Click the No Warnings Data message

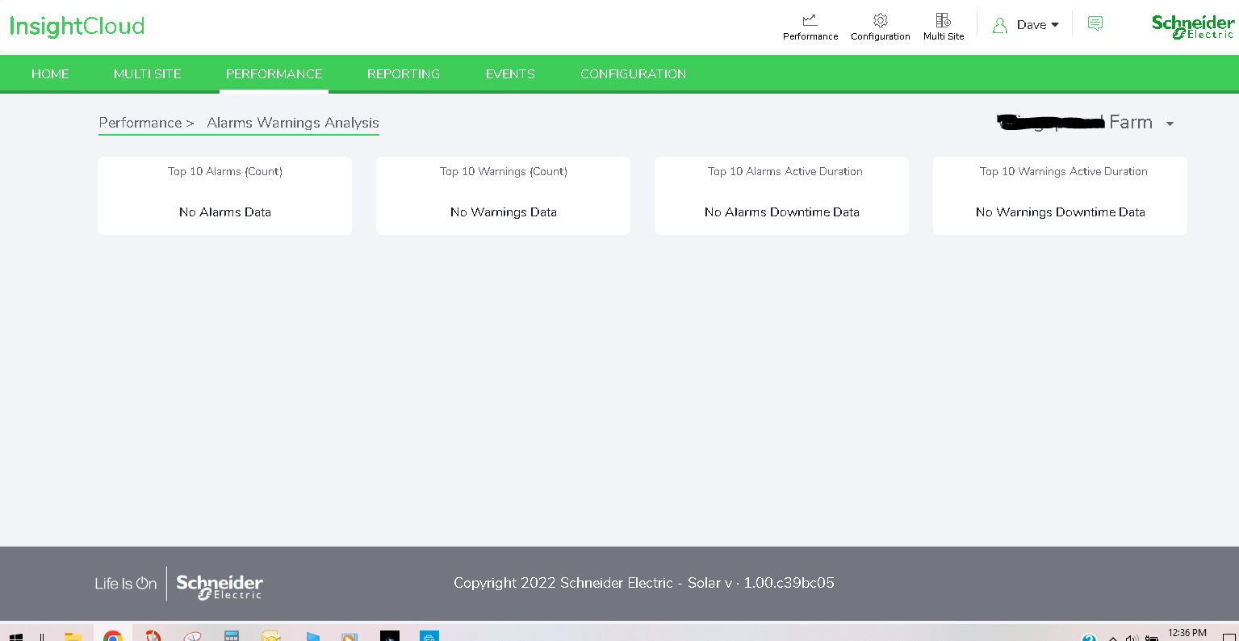point(504,212)
